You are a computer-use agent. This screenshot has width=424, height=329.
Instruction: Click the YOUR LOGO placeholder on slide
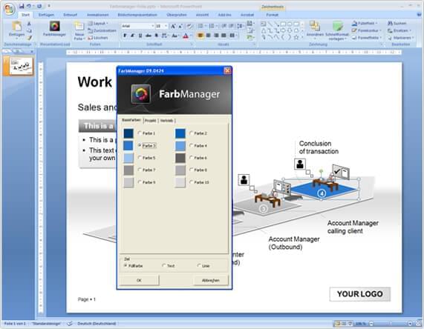[360, 294]
